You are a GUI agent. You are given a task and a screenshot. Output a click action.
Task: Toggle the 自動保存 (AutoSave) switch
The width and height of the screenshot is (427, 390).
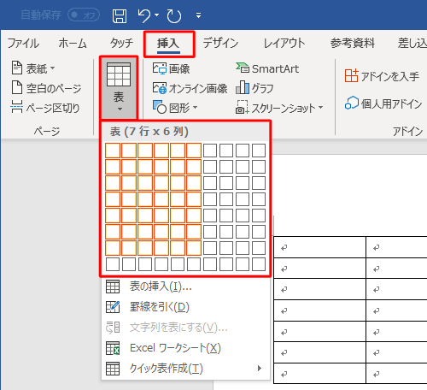tap(84, 15)
